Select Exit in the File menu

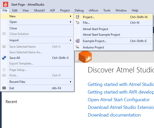pos(37,88)
